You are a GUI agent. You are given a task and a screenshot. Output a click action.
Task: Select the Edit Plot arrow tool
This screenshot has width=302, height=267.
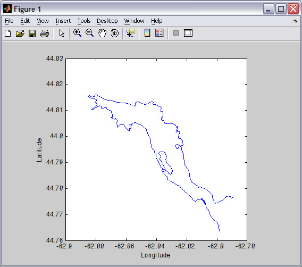pos(62,33)
